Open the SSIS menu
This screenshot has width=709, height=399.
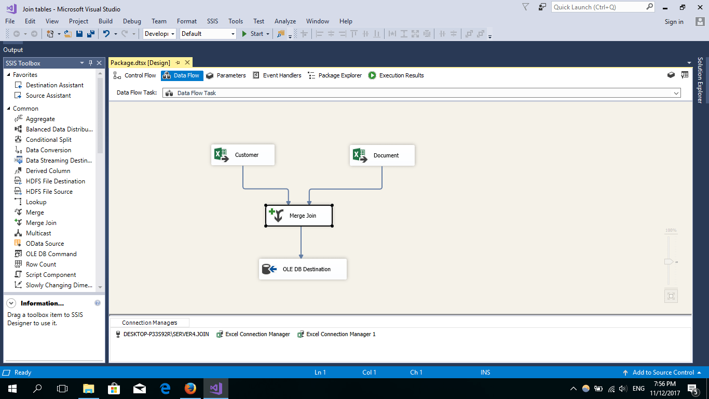[212, 21]
